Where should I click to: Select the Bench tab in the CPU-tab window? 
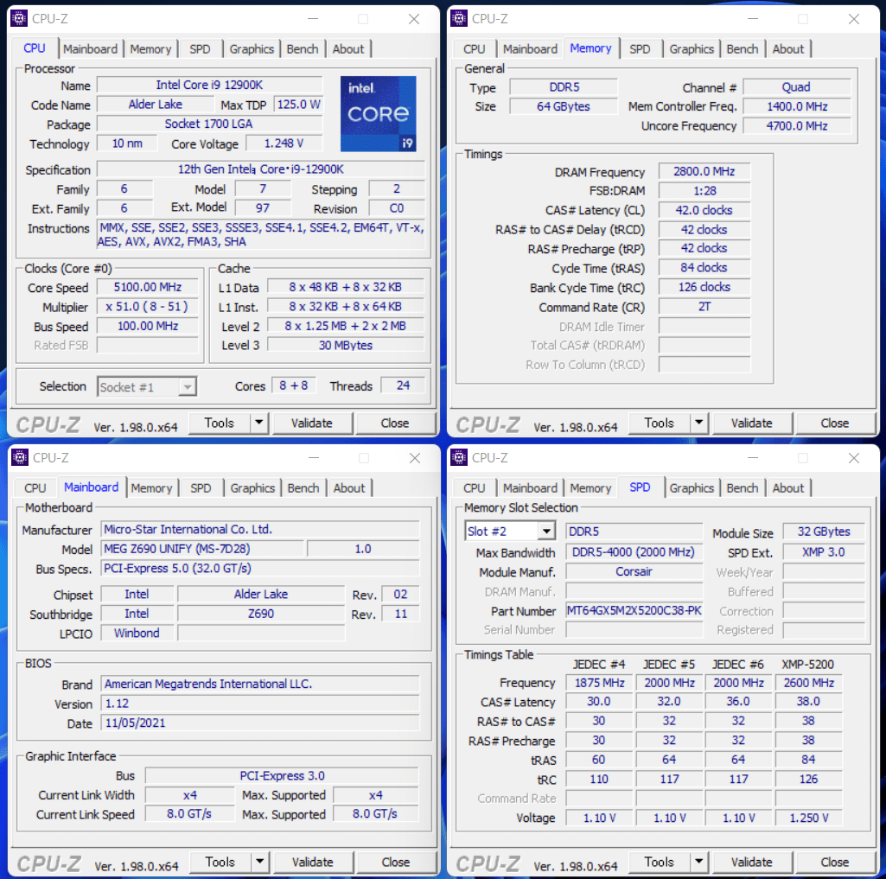[303, 48]
